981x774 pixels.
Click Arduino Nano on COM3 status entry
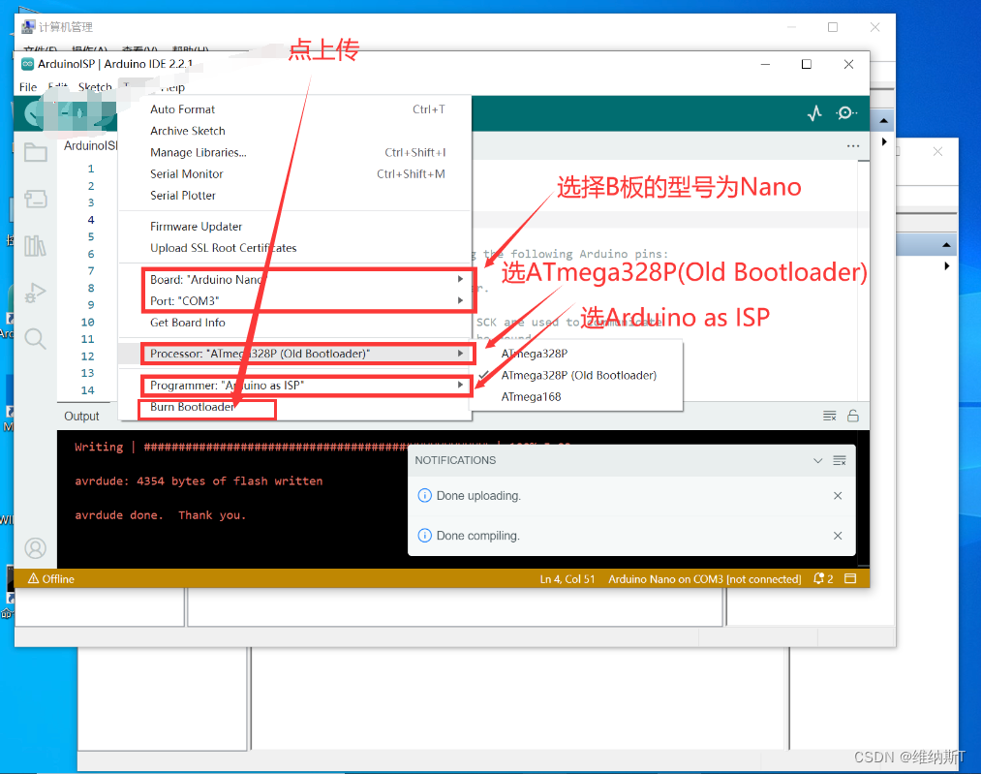(x=704, y=578)
